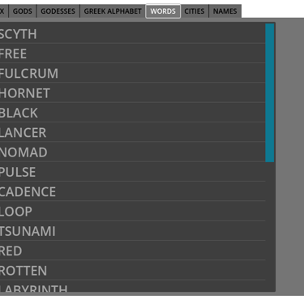Choose LANCER in the list
This screenshot has width=304, height=304.
(x=132, y=132)
